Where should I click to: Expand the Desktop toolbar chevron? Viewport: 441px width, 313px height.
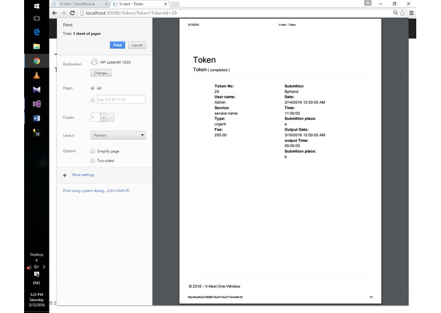(36, 260)
